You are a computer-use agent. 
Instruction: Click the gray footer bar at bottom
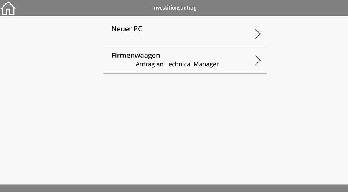click(x=174, y=189)
